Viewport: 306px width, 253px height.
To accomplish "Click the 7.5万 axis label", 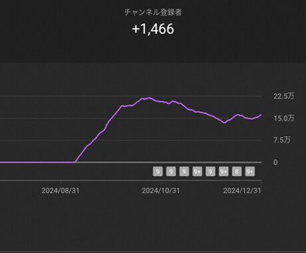I will coord(281,140).
